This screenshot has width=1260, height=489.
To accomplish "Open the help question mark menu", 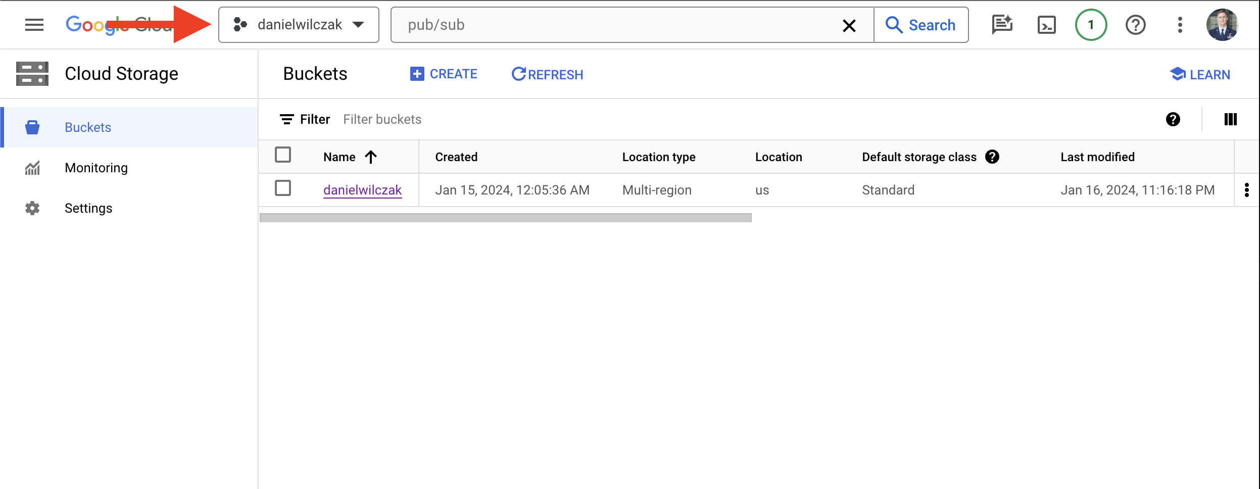I will pos(1136,25).
